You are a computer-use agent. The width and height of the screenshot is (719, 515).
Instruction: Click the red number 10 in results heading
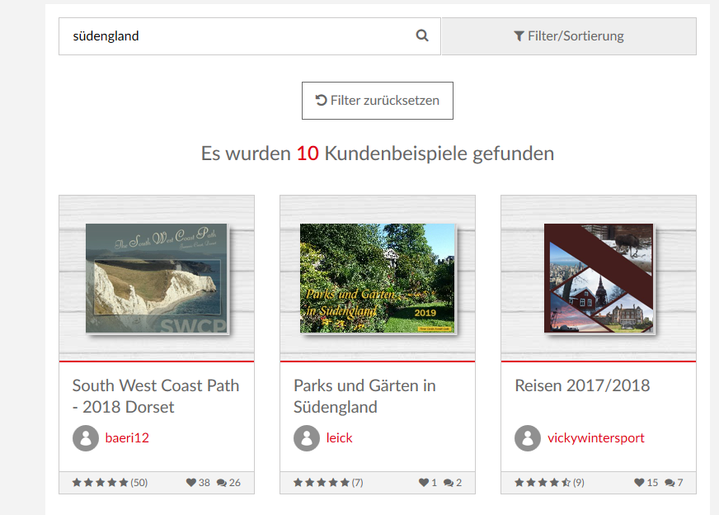tap(308, 154)
